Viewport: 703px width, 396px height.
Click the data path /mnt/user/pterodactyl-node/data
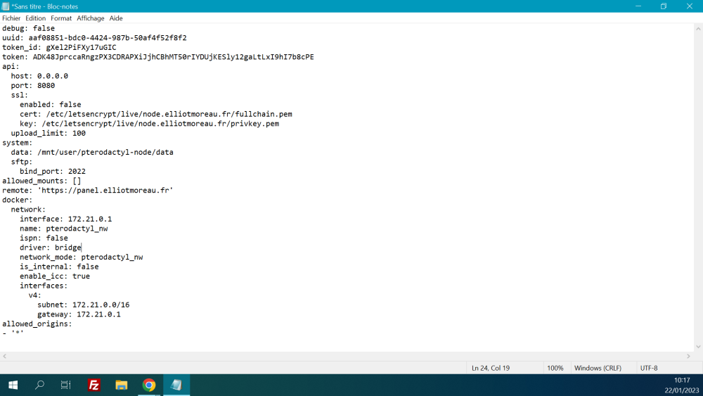[105, 152]
